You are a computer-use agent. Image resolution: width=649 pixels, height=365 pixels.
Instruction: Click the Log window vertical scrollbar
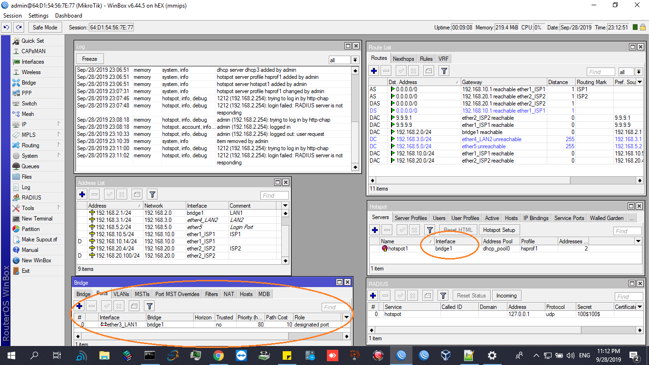point(355,119)
